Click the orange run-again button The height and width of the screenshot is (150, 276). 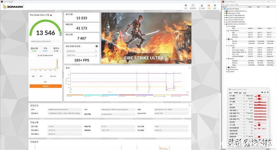(x=46, y=86)
